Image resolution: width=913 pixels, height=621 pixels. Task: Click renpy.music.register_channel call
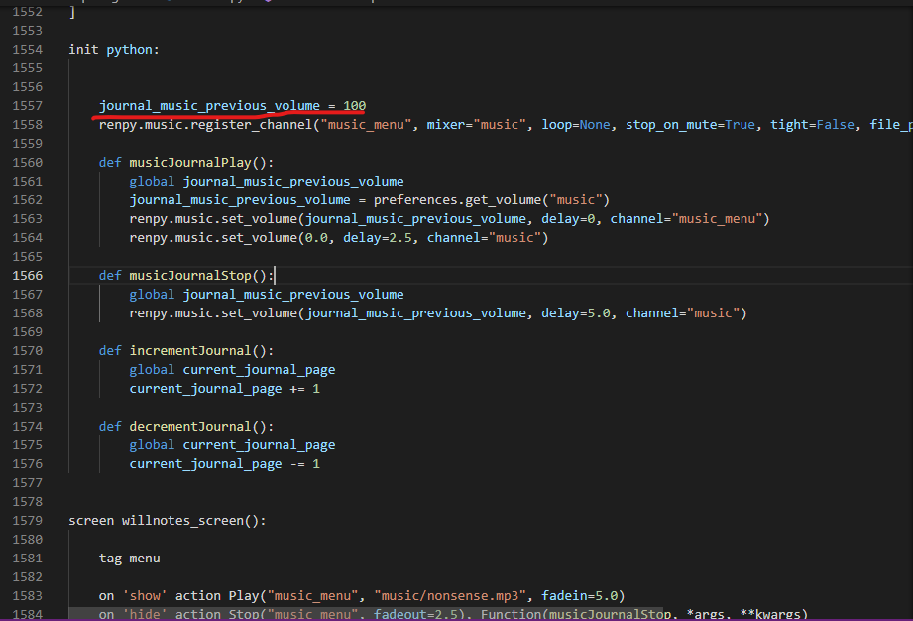point(205,125)
